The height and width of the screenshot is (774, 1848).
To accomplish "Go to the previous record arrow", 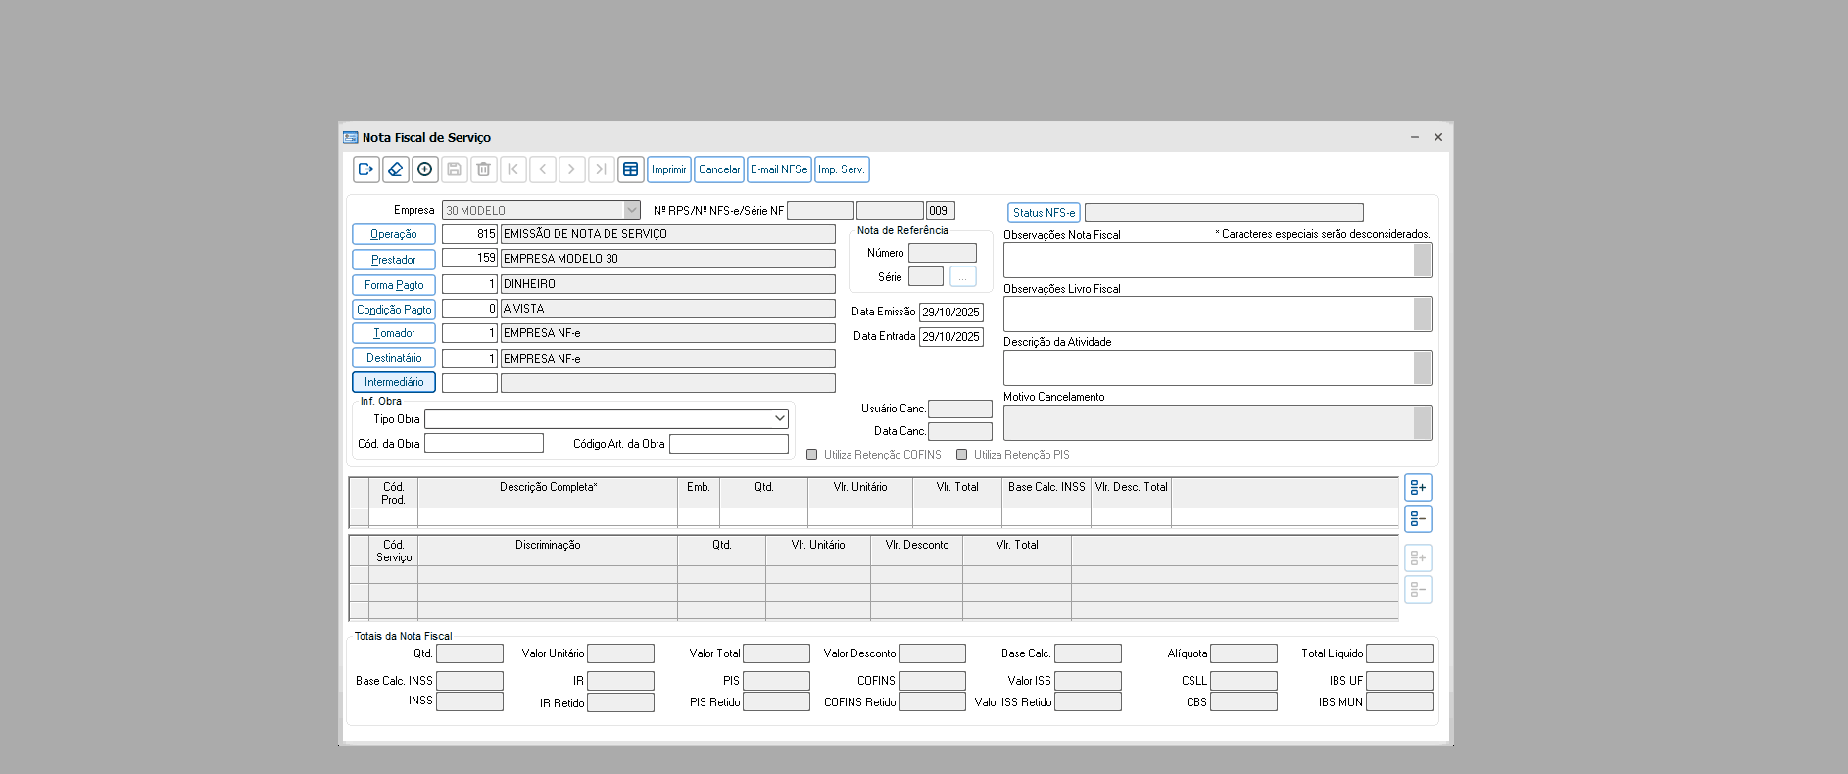I will pos(543,169).
